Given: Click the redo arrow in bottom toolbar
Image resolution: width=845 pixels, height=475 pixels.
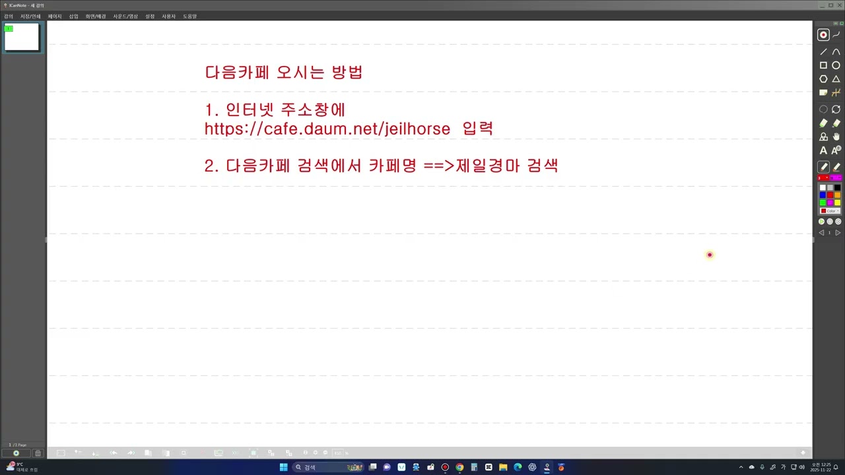Looking at the screenshot, I should (131, 453).
